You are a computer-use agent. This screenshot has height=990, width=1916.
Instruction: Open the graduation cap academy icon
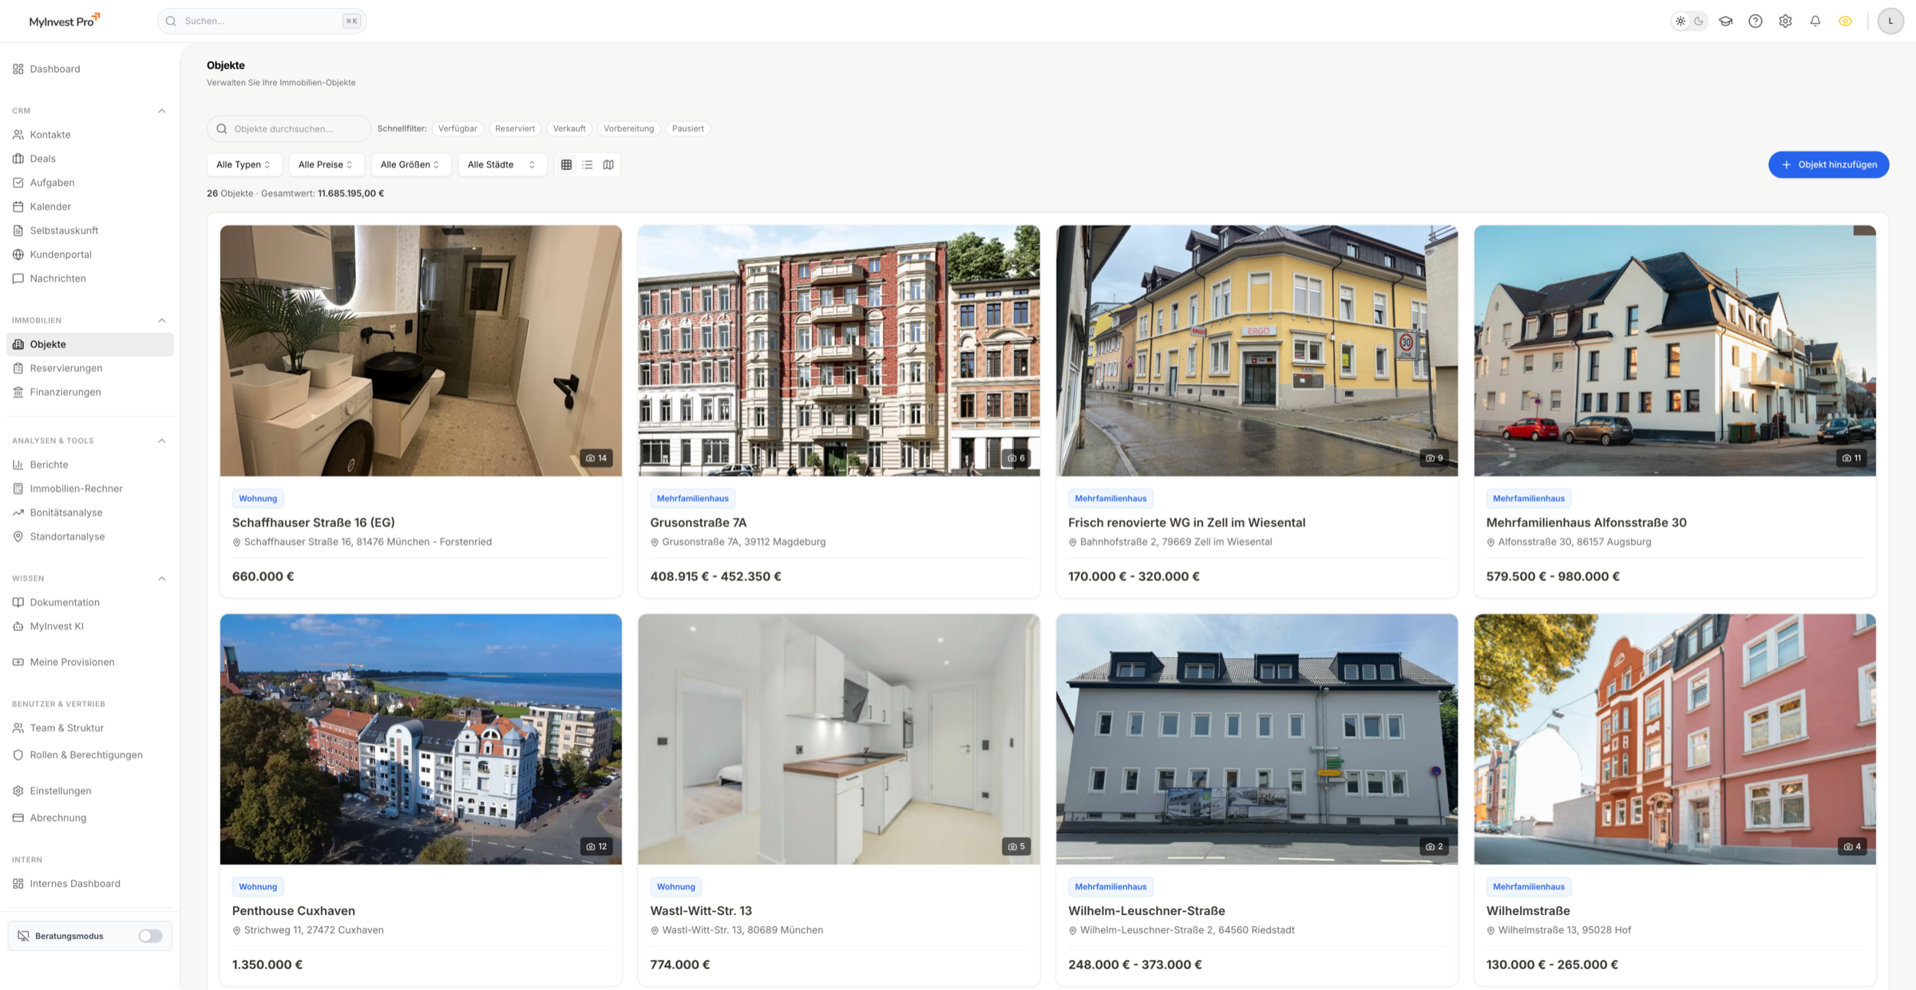1726,22
